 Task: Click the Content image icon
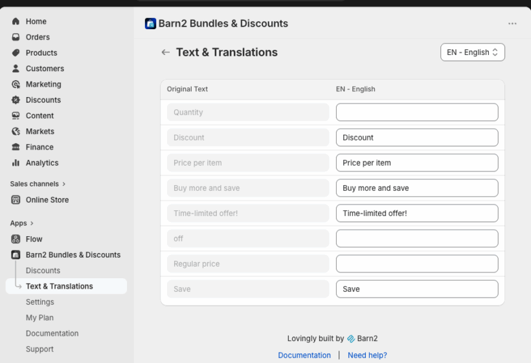coord(16,116)
